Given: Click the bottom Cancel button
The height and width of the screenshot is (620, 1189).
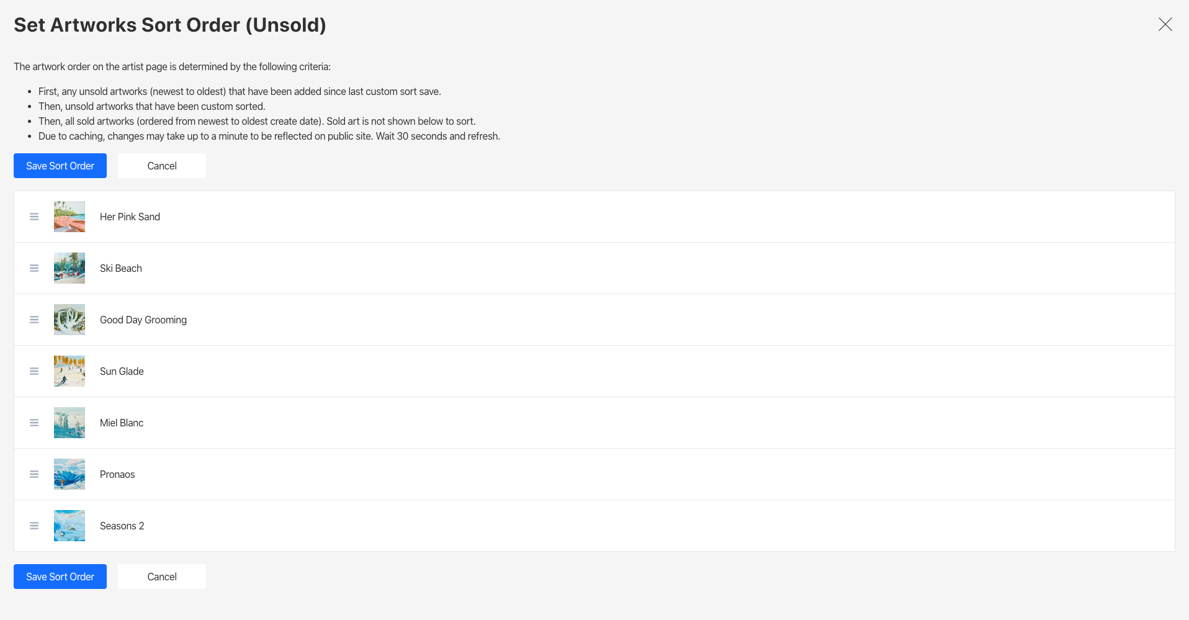Looking at the screenshot, I should coord(161,577).
